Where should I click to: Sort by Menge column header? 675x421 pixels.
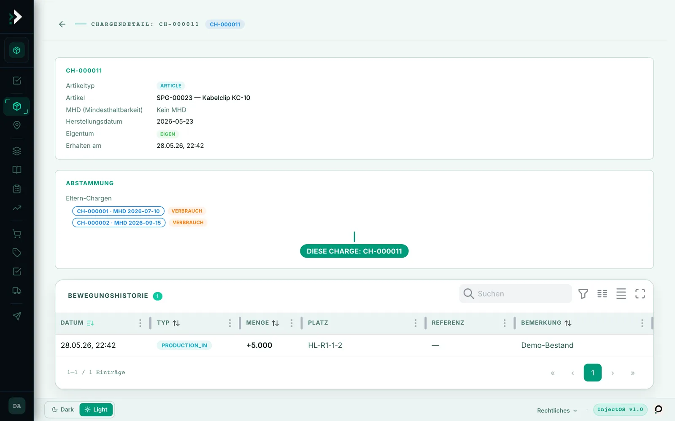coord(262,323)
